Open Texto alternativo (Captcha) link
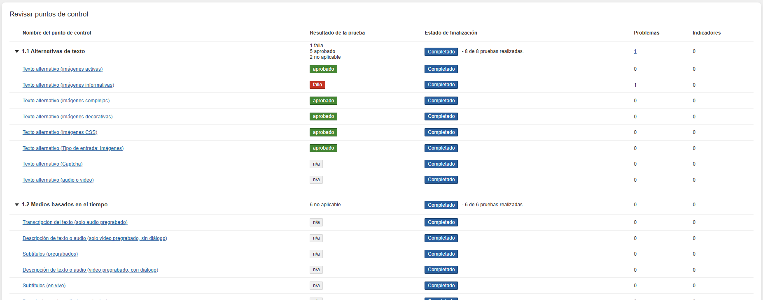Screen dimensions: 763x300 coord(52,164)
